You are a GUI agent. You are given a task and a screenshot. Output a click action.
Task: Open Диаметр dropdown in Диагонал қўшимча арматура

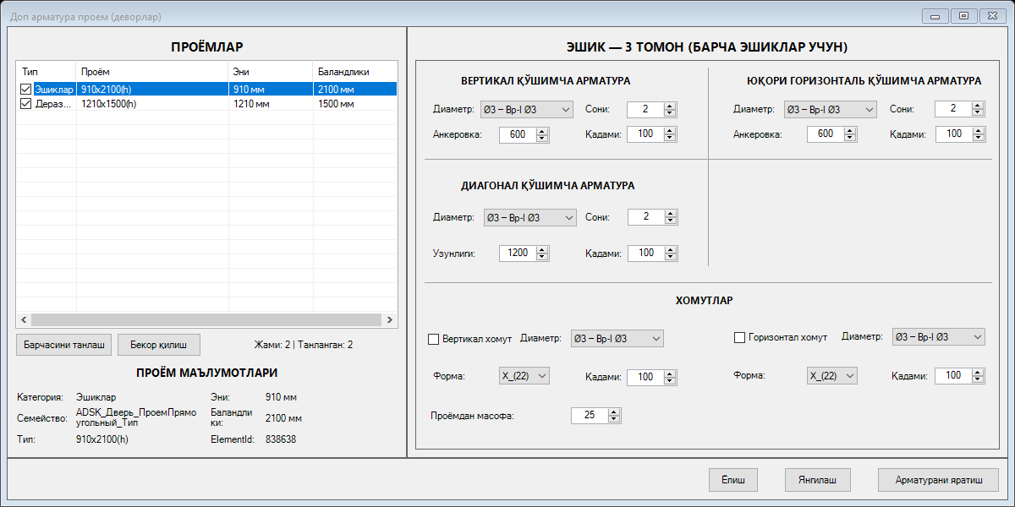[x=529, y=217]
